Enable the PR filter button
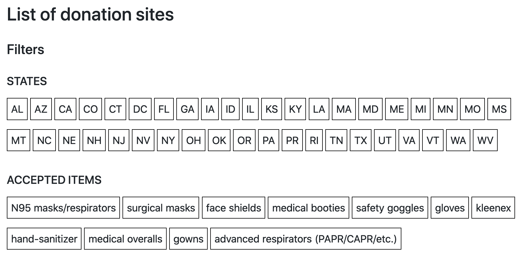This screenshot has height=259, width=527. (x=292, y=140)
